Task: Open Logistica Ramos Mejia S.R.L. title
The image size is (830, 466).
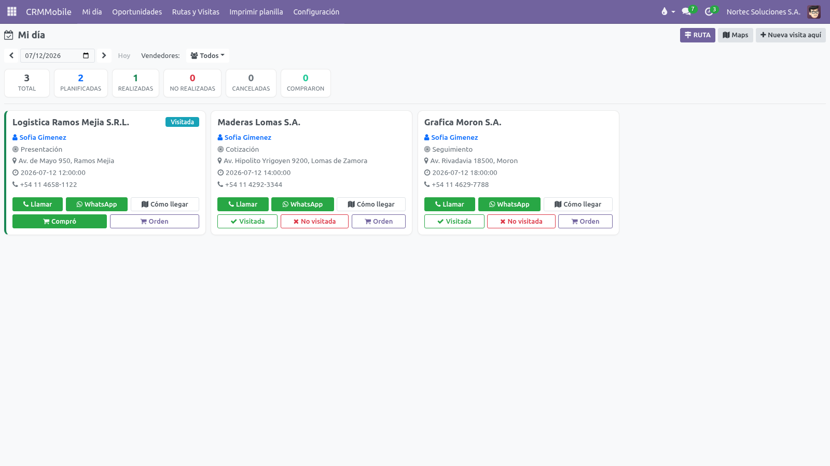Action: (x=71, y=122)
